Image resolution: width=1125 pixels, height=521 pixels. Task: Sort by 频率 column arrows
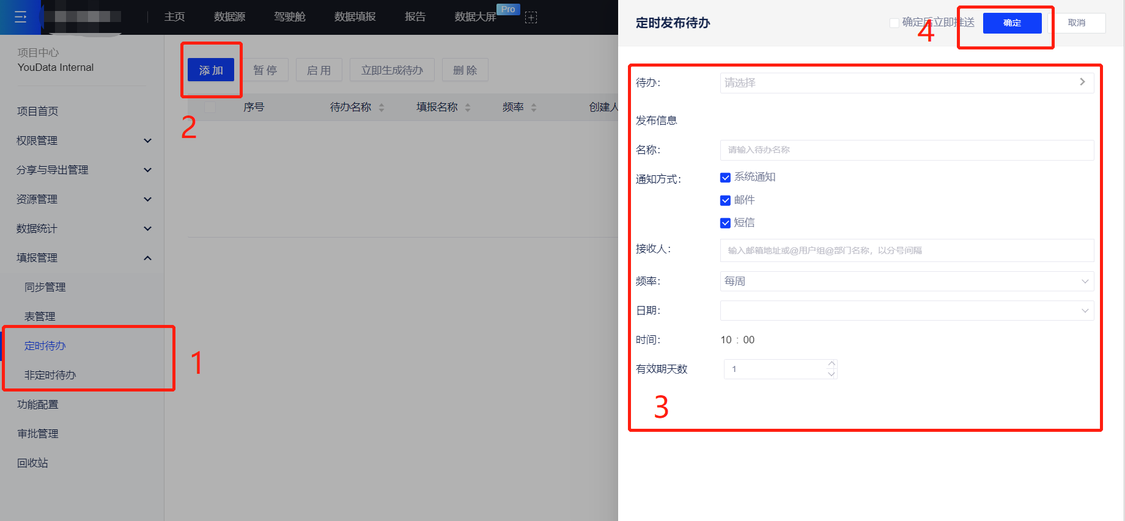(x=534, y=107)
